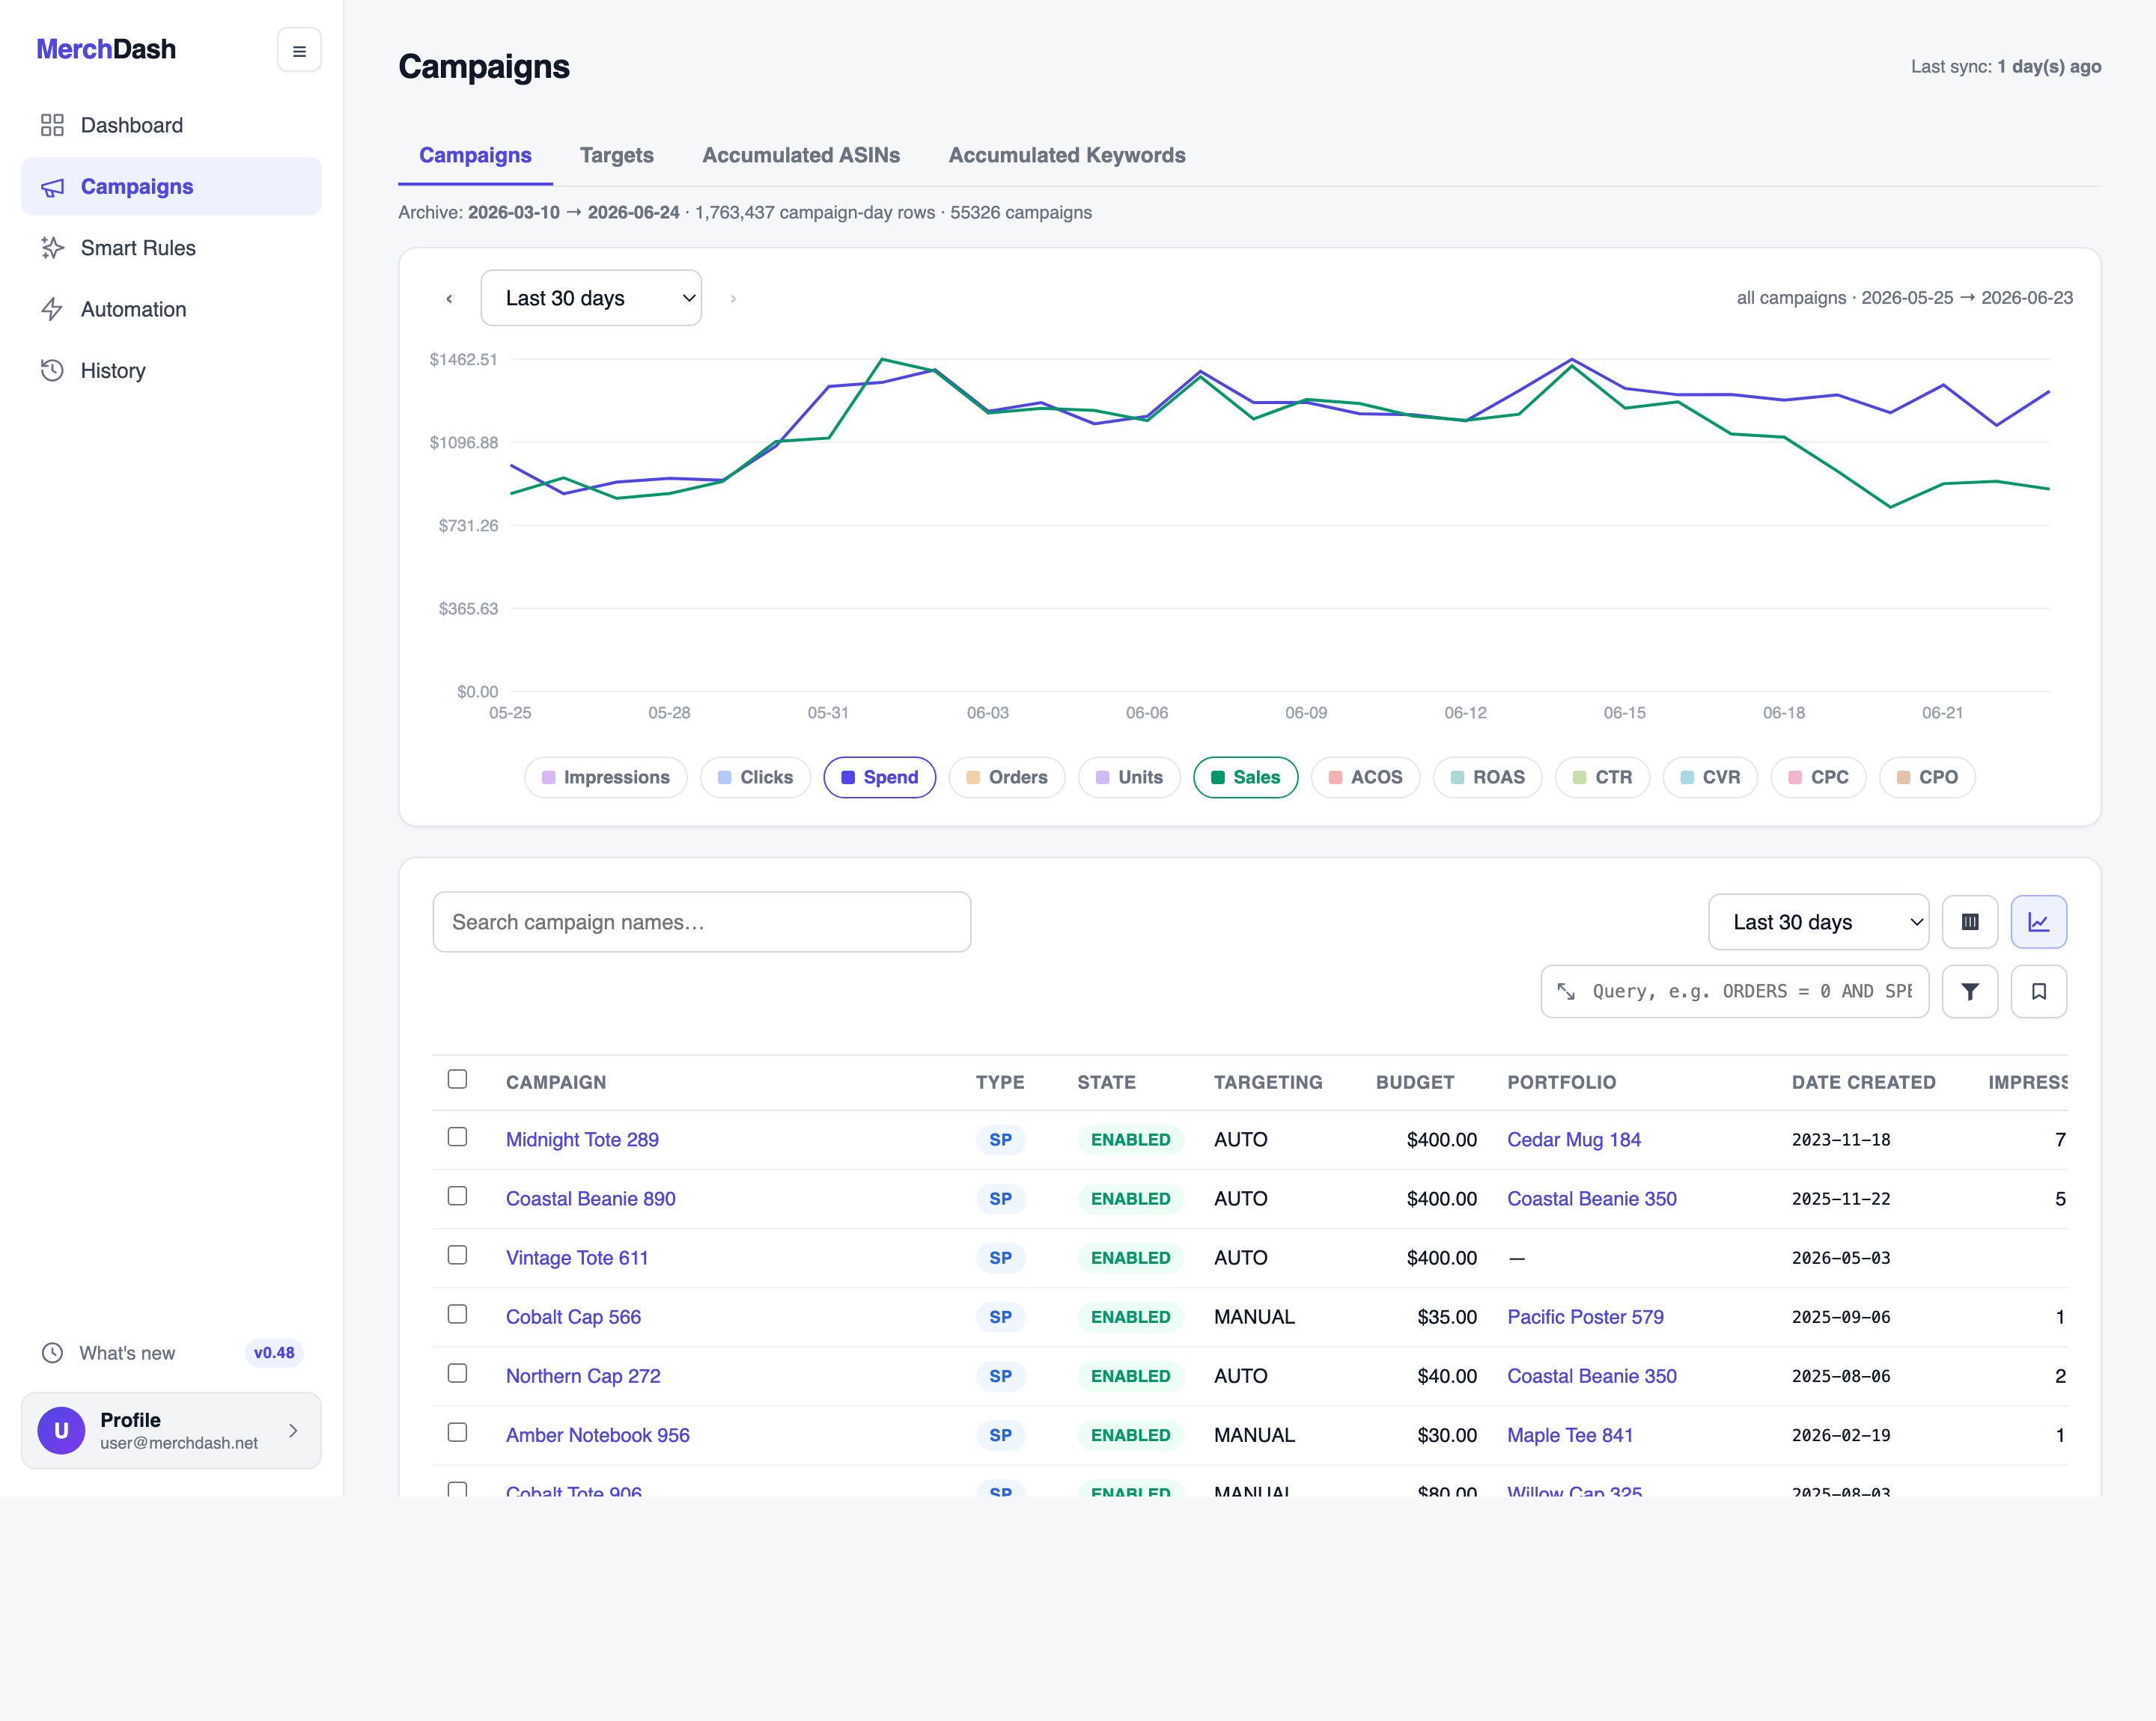This screenshot has height=1721, width=2156.
Task: Toggle Units metric chip
Action: 1129,777
